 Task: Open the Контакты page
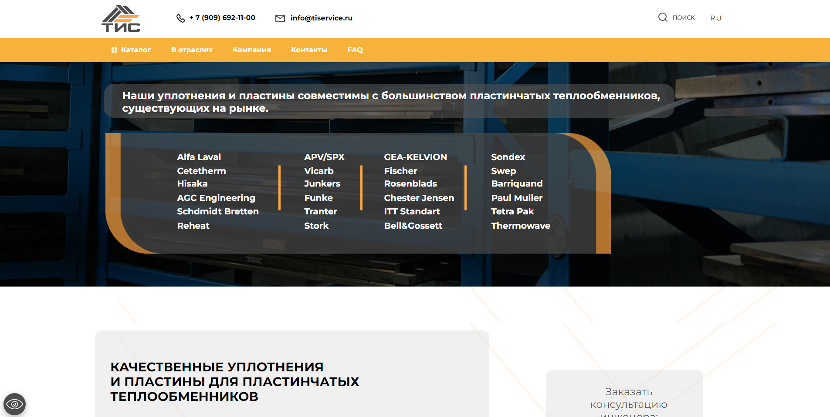pos(309,50)
